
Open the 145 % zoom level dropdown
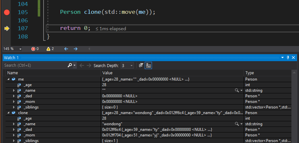[20, 49]
